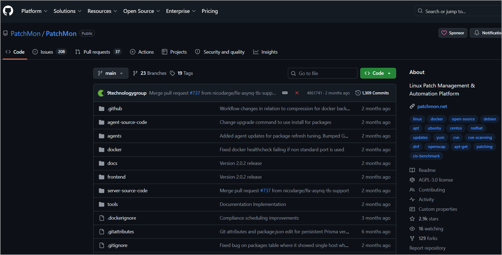Viewport: 502px width, 255px height.
Task: Click the Sponsor heart button
Action: point(453,33)
